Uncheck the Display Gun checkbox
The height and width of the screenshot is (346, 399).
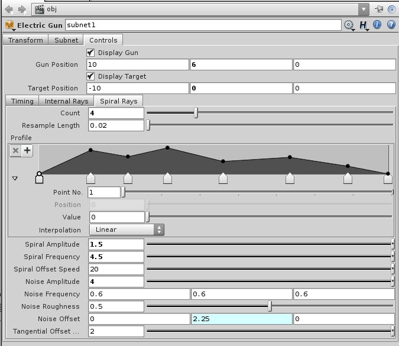point(91,53)
